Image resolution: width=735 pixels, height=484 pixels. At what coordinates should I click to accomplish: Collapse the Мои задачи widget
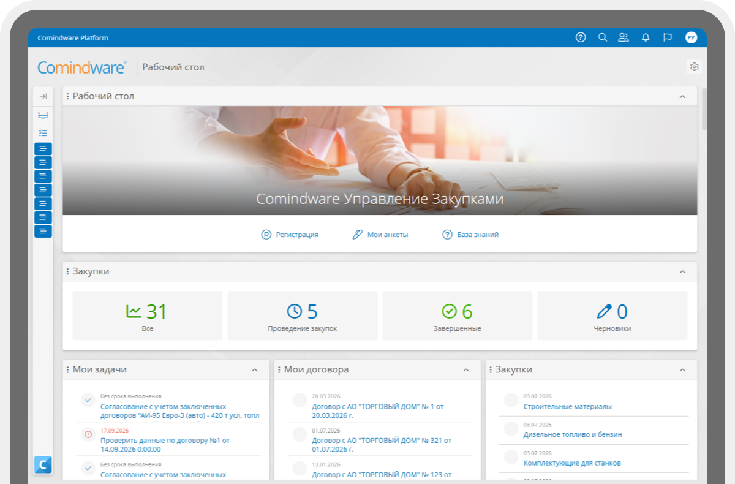[255, 370]
